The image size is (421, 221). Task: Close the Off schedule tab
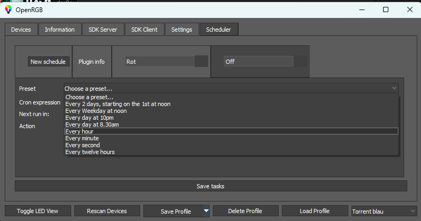300,61
